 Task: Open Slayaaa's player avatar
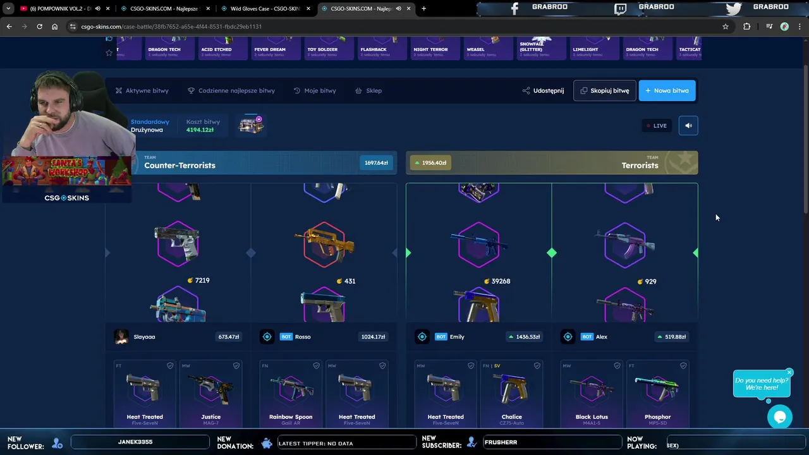(121, 337)
